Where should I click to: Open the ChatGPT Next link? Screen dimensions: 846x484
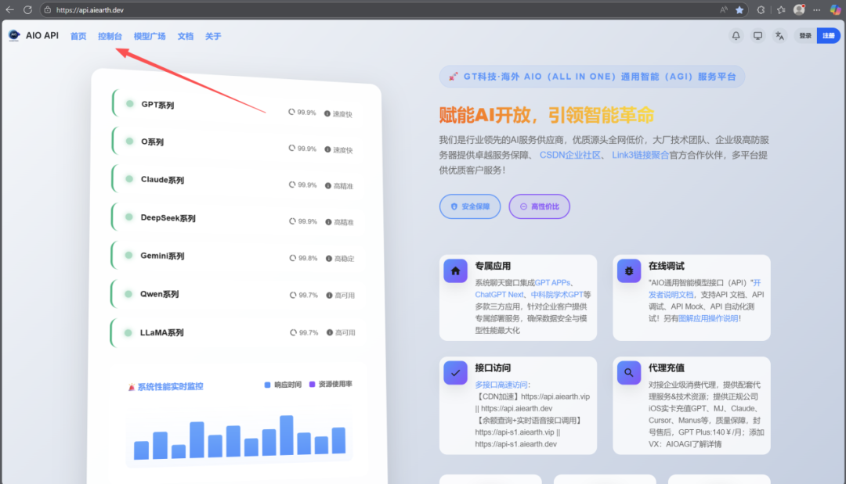(499, 295)
